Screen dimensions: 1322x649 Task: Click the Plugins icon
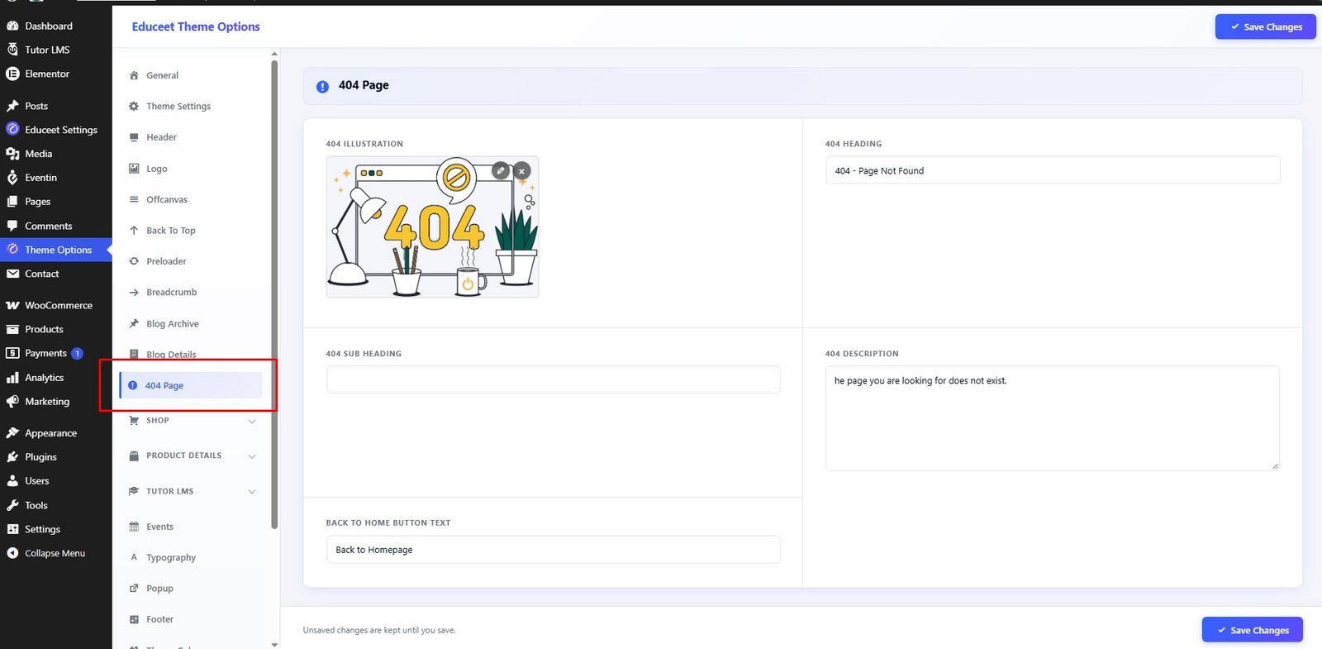[12, 457]
